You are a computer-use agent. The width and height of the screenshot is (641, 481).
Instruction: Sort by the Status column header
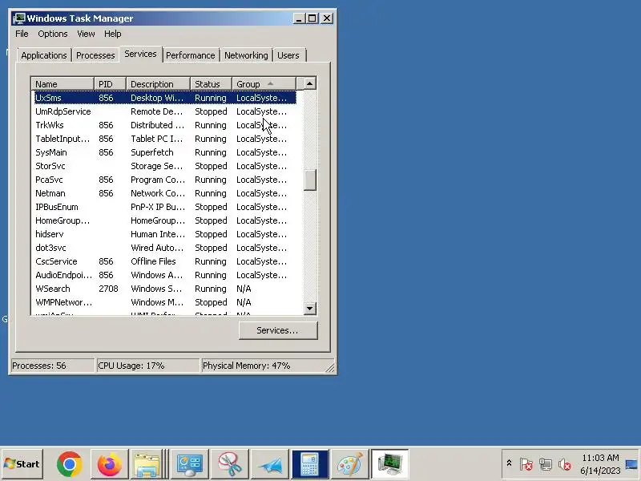(211, 84)
